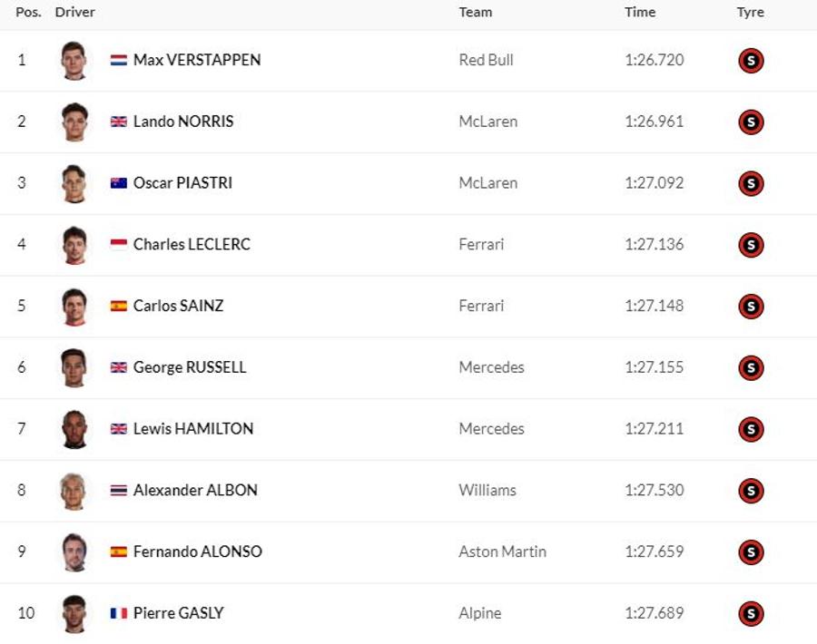Click the Australian flag beside Oscar Piastri
Image resolution: width=817 pixels, height=644 pixels.
(118, 183)
